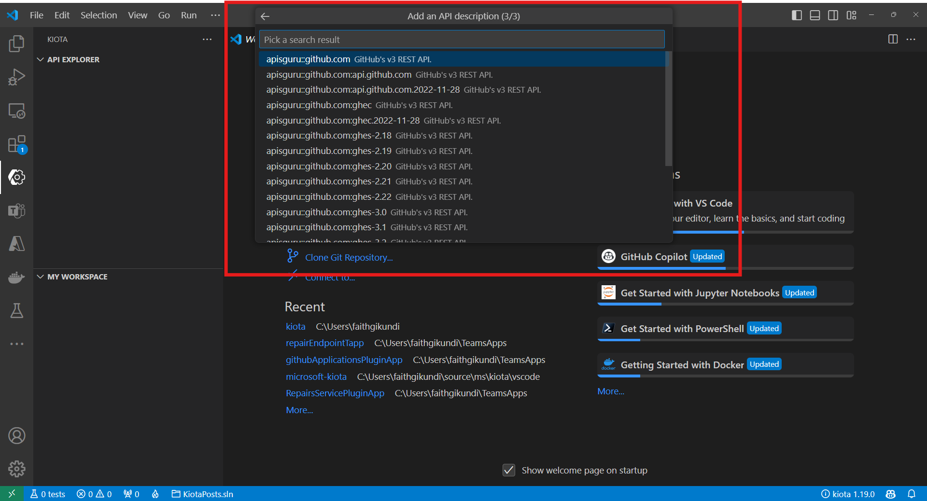The width and height of the screenshot is (927, 501).
Task: Click quick pick list scrollbar
Action: (669, 109)
